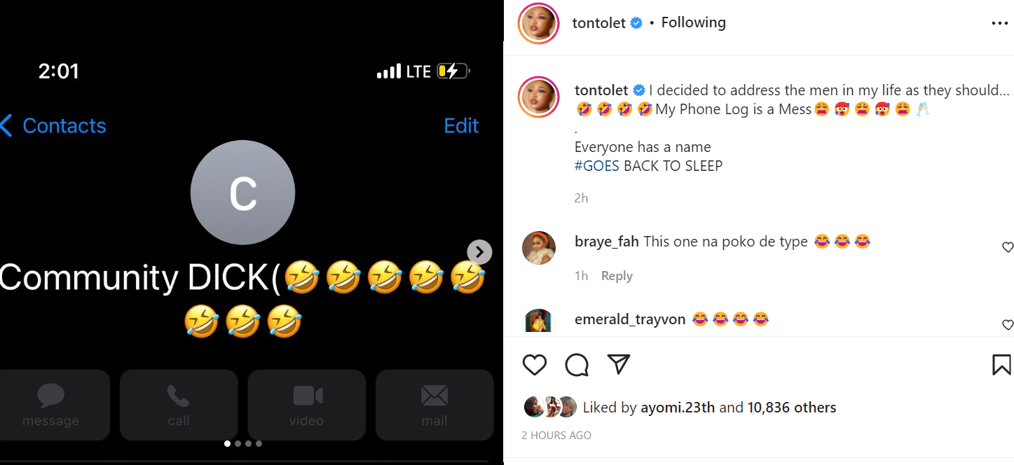
Task: Like braye_fah's comment
Action: click(1008, 247)
